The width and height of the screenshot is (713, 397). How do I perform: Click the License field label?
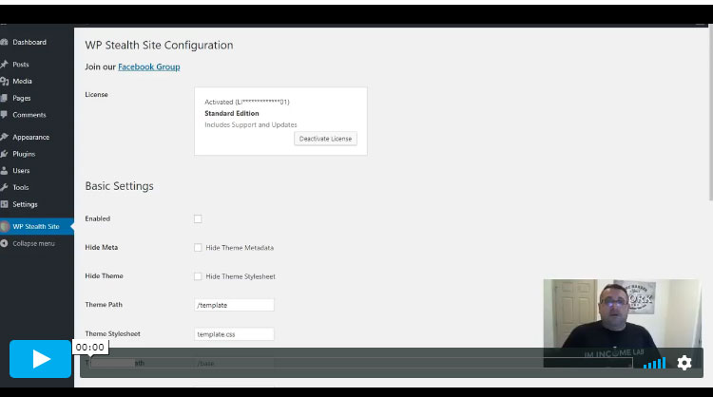pyautogui.click(x=96, y=94)
